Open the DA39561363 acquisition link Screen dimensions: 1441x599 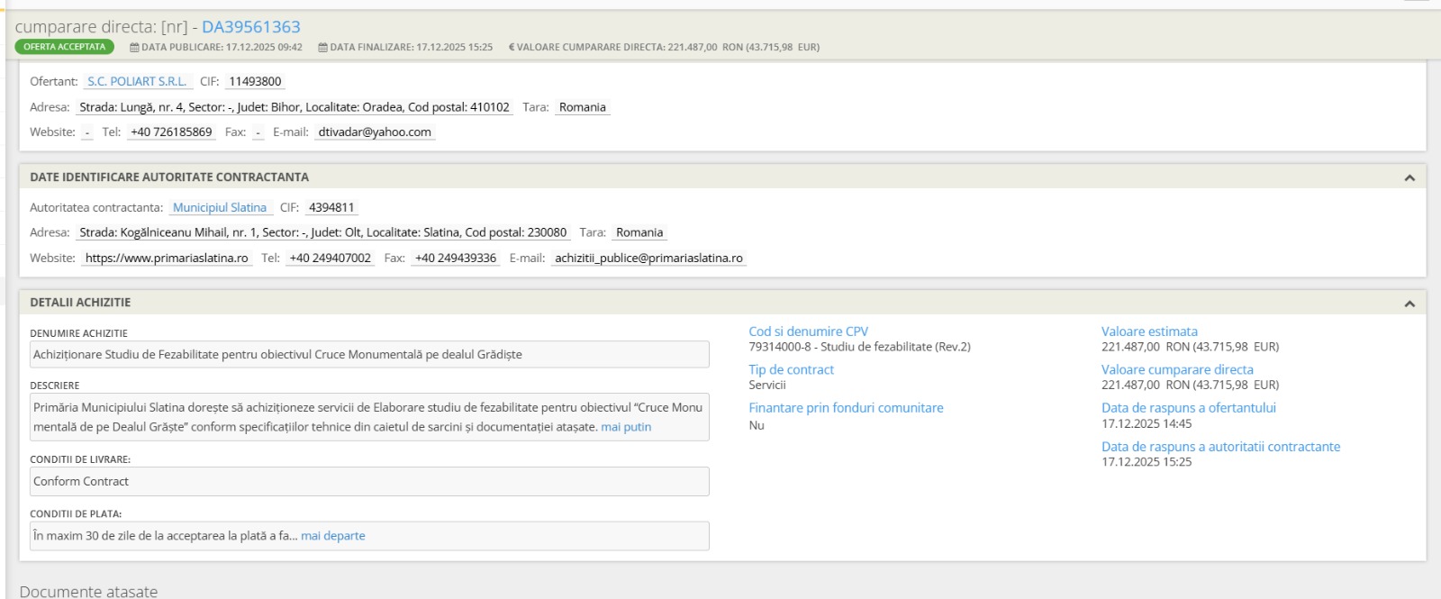(250, 27)
